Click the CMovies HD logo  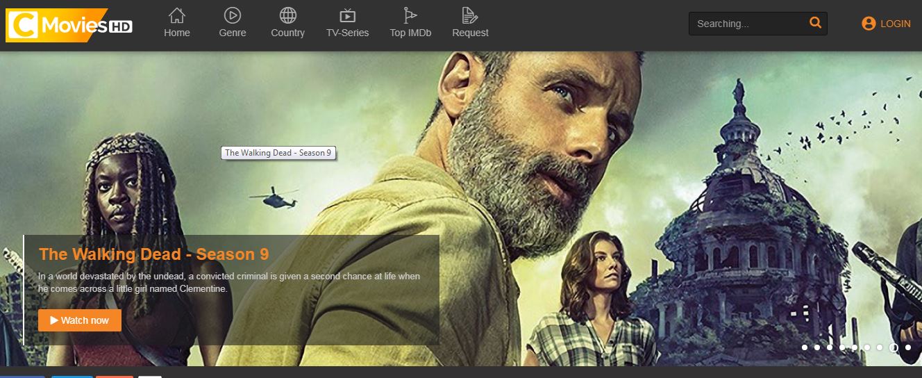coord(69,25)
